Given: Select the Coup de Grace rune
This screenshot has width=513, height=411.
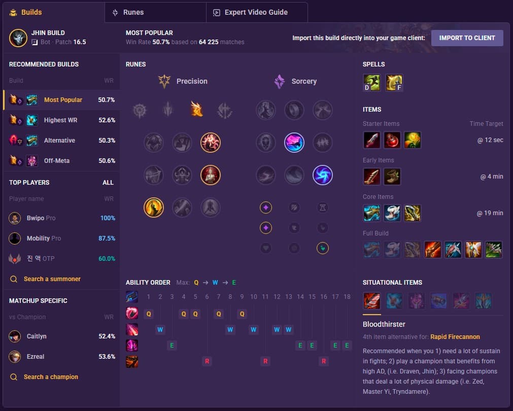Looking at the screenshot, I should click(x=153, y=208).
